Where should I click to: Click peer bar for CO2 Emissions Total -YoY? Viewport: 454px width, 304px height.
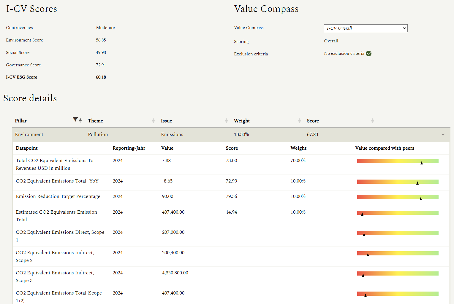click(x=398, y=182)
